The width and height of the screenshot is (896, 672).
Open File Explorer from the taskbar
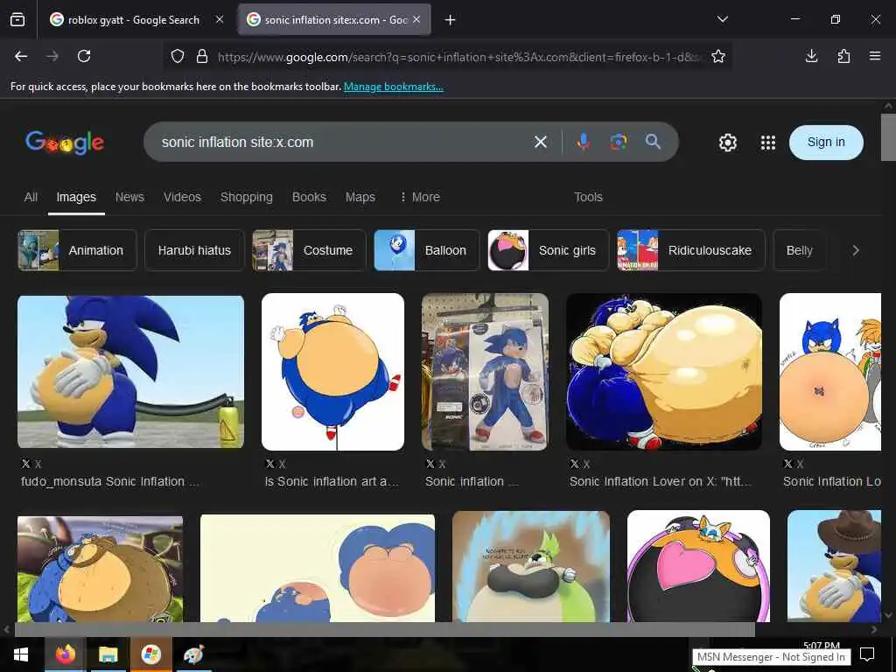point(108,654)
